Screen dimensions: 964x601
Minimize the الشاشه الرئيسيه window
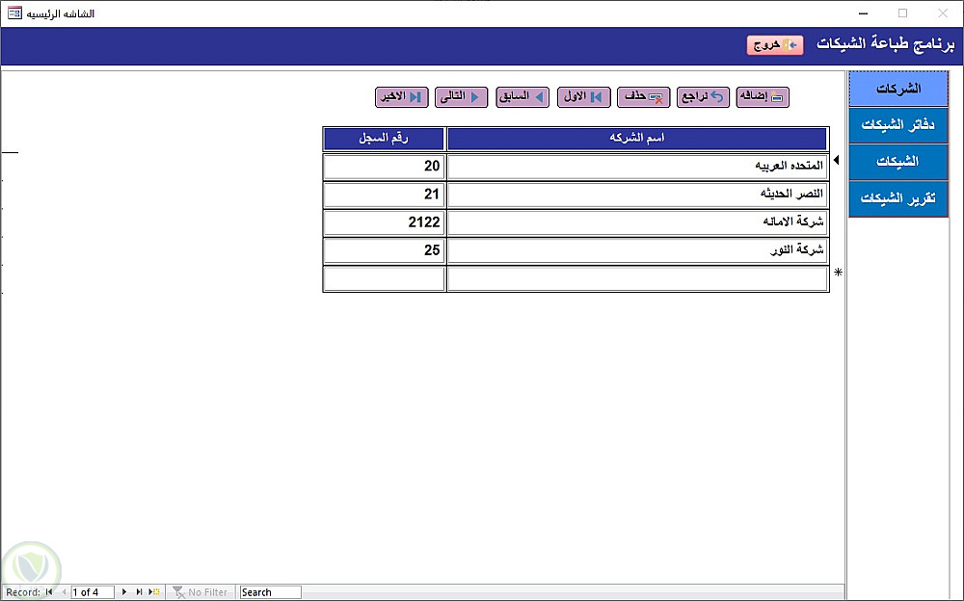tap(864, 13)
